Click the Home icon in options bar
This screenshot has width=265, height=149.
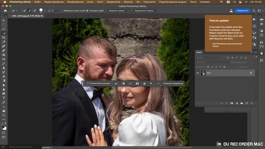coord(5,11)
